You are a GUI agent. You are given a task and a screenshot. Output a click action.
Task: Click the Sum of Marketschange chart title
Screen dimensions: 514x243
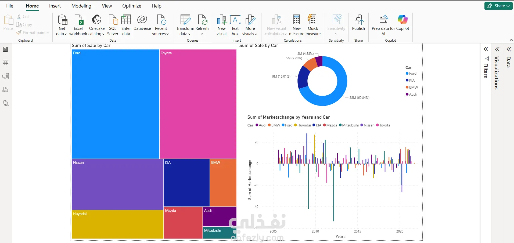coord(289,117)
